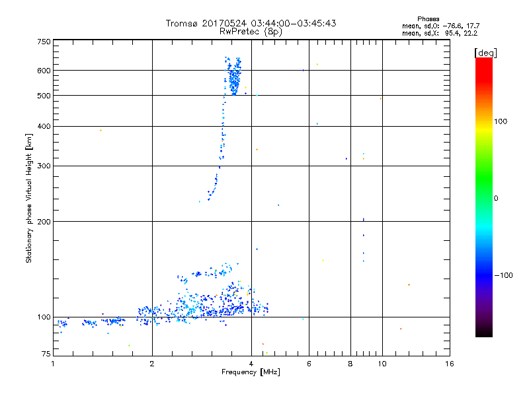Click the 'Stationary phase Virtual Height [km]' label
This screenshot has width=529, height=396.
coord(29,199)
